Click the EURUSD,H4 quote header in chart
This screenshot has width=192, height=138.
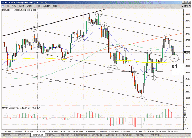coord(19,10)
